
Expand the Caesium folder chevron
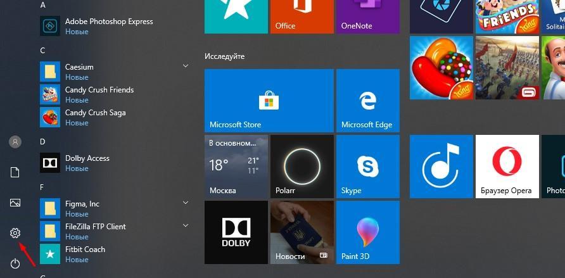click(x=186, y=66)
